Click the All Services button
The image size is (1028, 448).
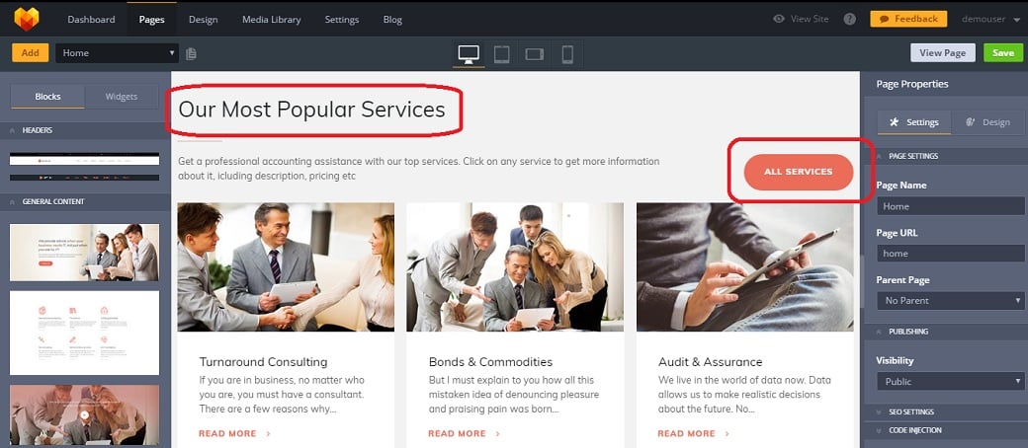coord(798,172)
